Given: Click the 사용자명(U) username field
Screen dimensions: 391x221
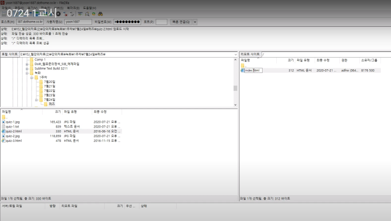Looking at the screenshot, I should [x=78, y=22].
